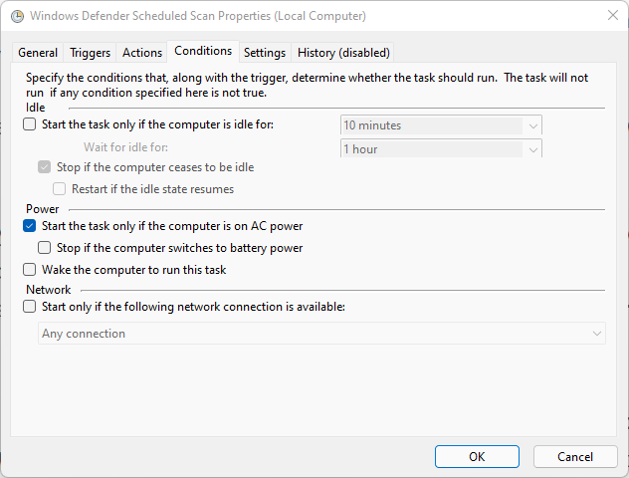This screenshot has width=629, height=478.
Task: Click the Task Scheduler clock icon in title bar
Action: point(17,16)
